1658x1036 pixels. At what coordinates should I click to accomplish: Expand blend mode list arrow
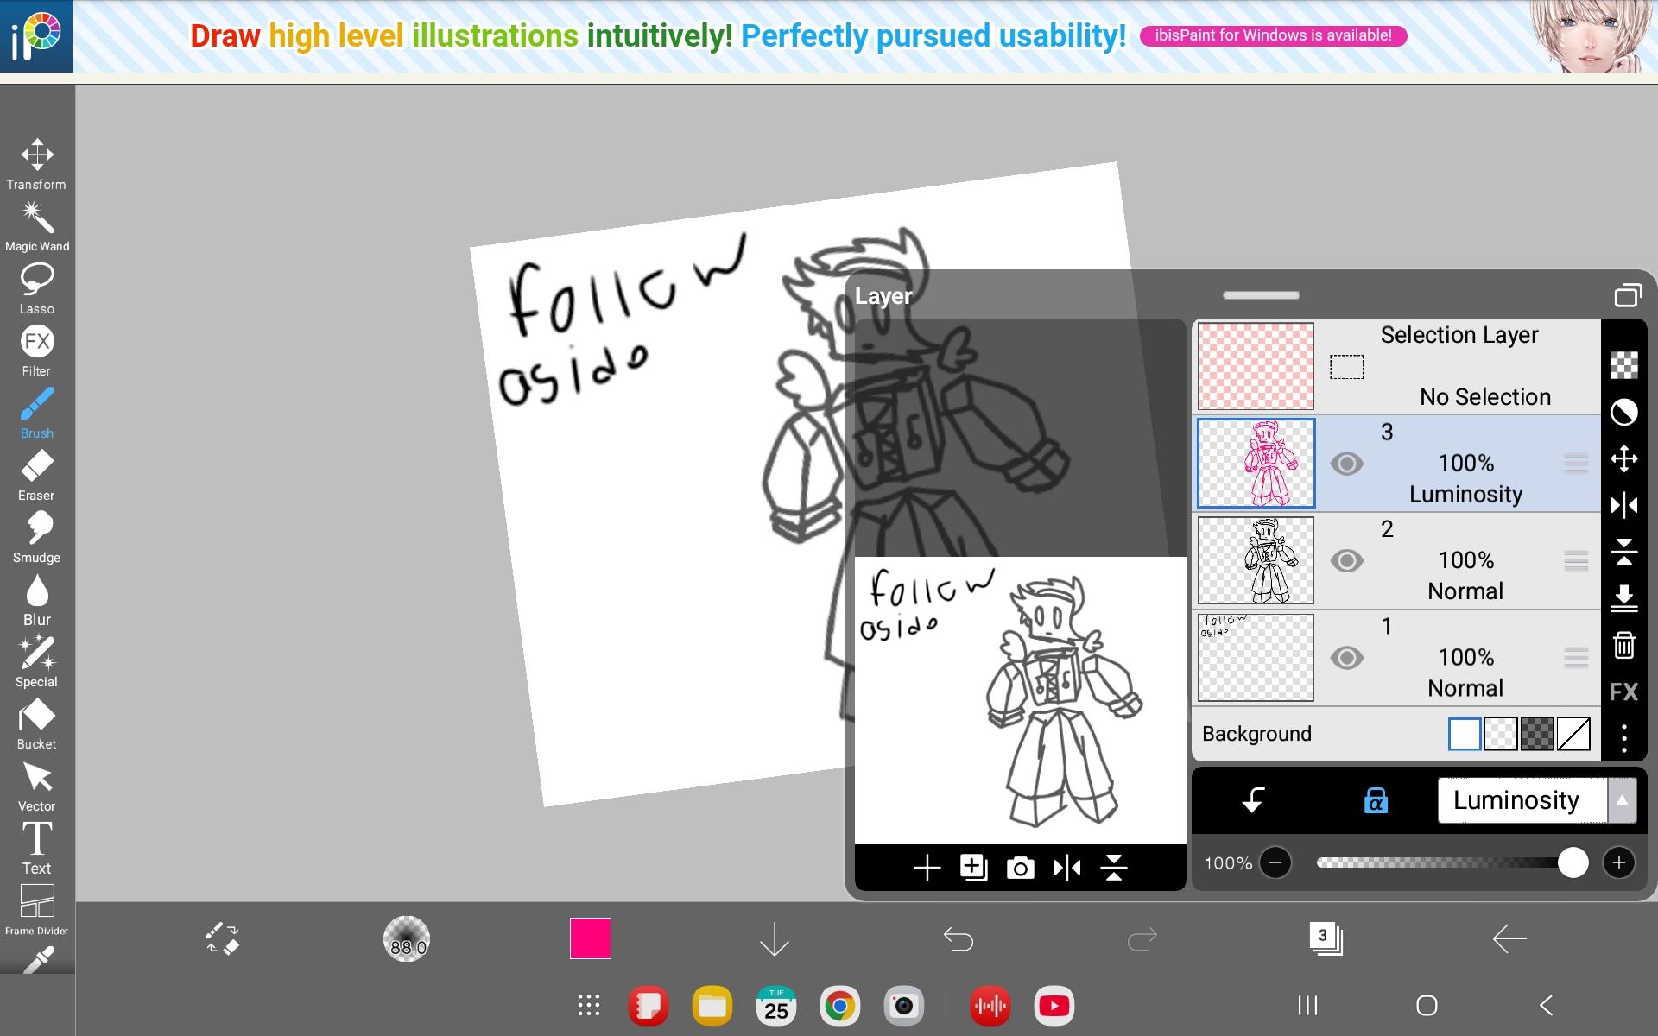click(x=1622, y=800)
